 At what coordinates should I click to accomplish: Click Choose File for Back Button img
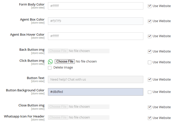58,51
